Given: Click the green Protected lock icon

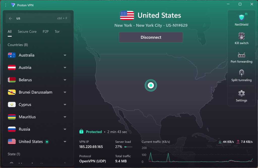Looking at the screenshot, I should 81,131.
